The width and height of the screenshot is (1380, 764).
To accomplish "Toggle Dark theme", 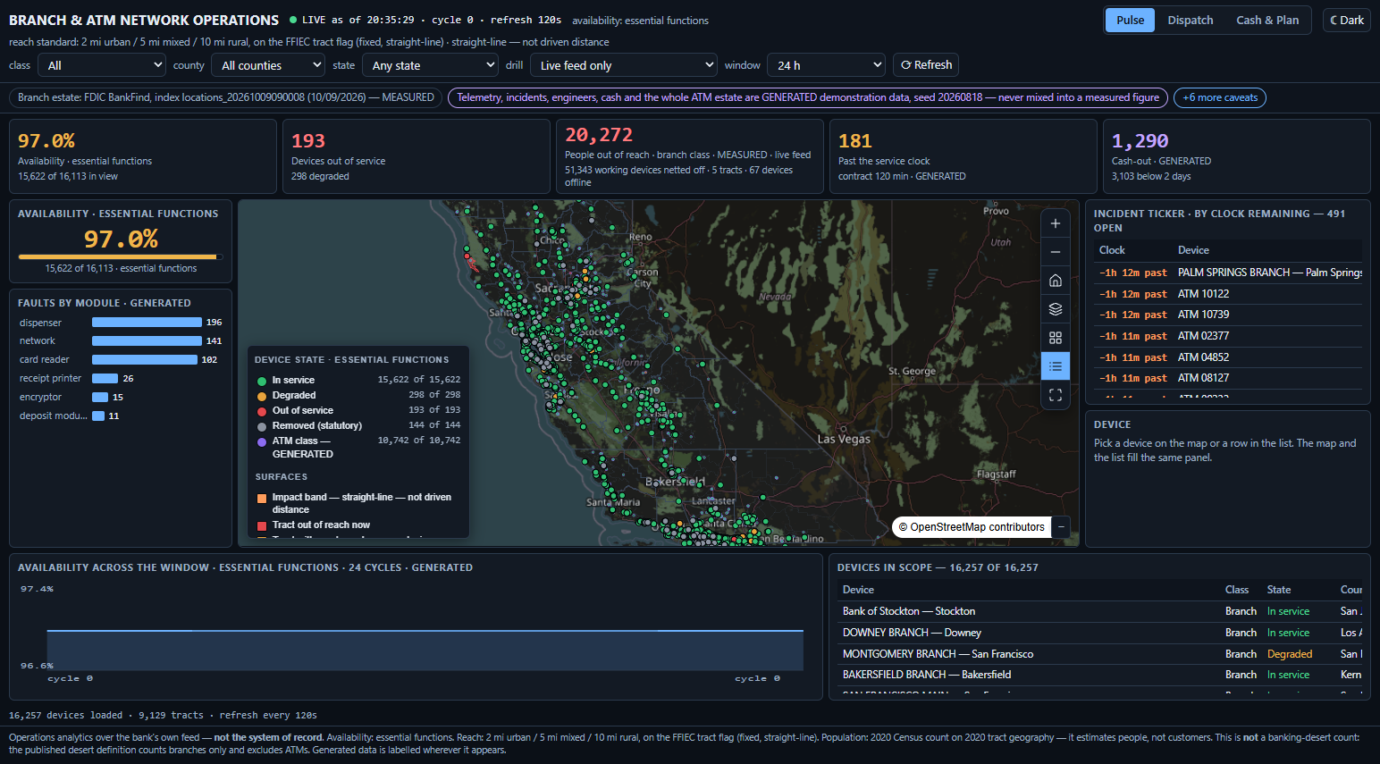I will (1347, 20).
